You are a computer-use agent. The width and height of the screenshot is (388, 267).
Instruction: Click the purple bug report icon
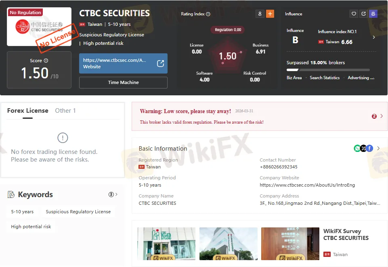(373, 14)
